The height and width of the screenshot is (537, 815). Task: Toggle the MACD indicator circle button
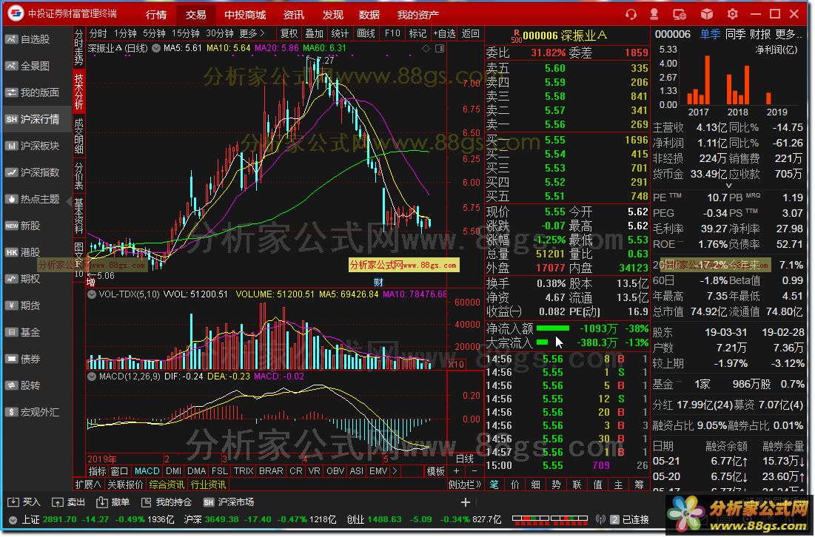92,376
